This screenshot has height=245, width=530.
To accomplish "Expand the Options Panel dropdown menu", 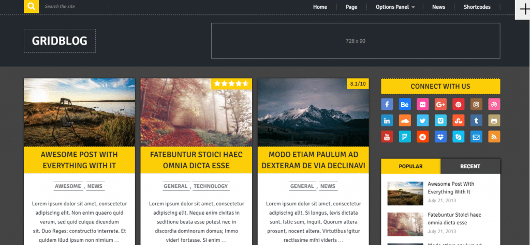I will (395, 7).
